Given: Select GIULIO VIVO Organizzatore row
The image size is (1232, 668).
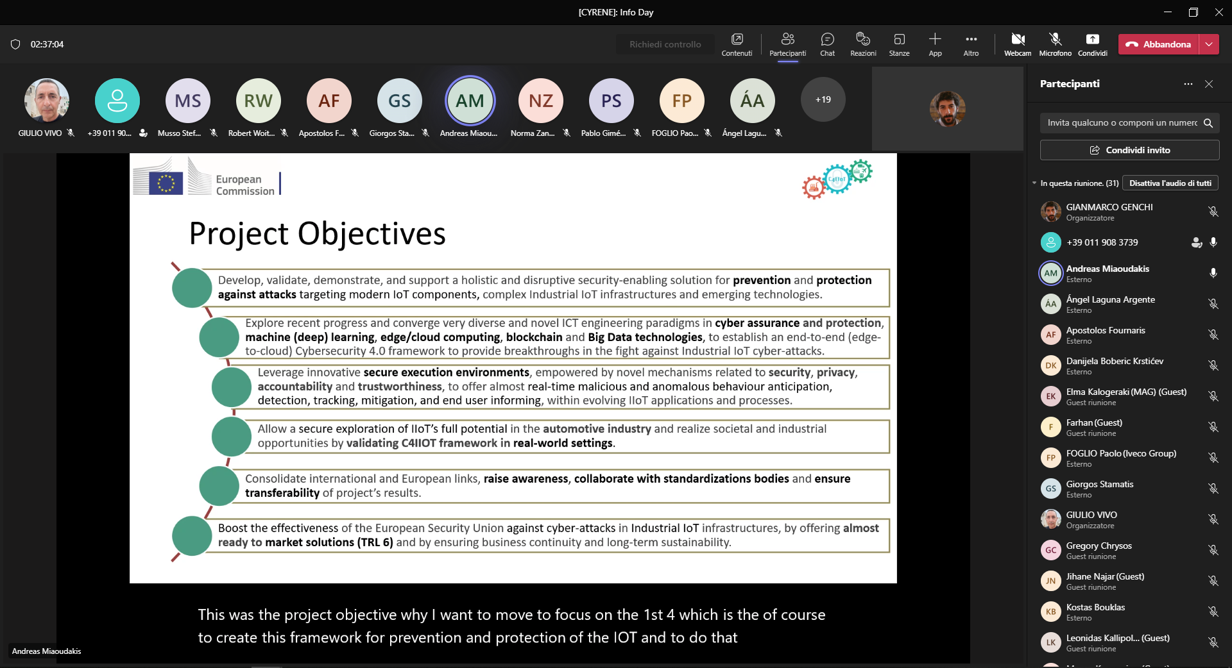Looking at the screenshot, I should point(1129,519).
